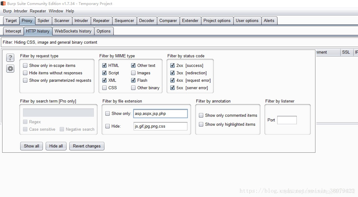Uncheck the 5xx server error filter
358x197 pixels.
pyautogui.click(x=172, y=88)
